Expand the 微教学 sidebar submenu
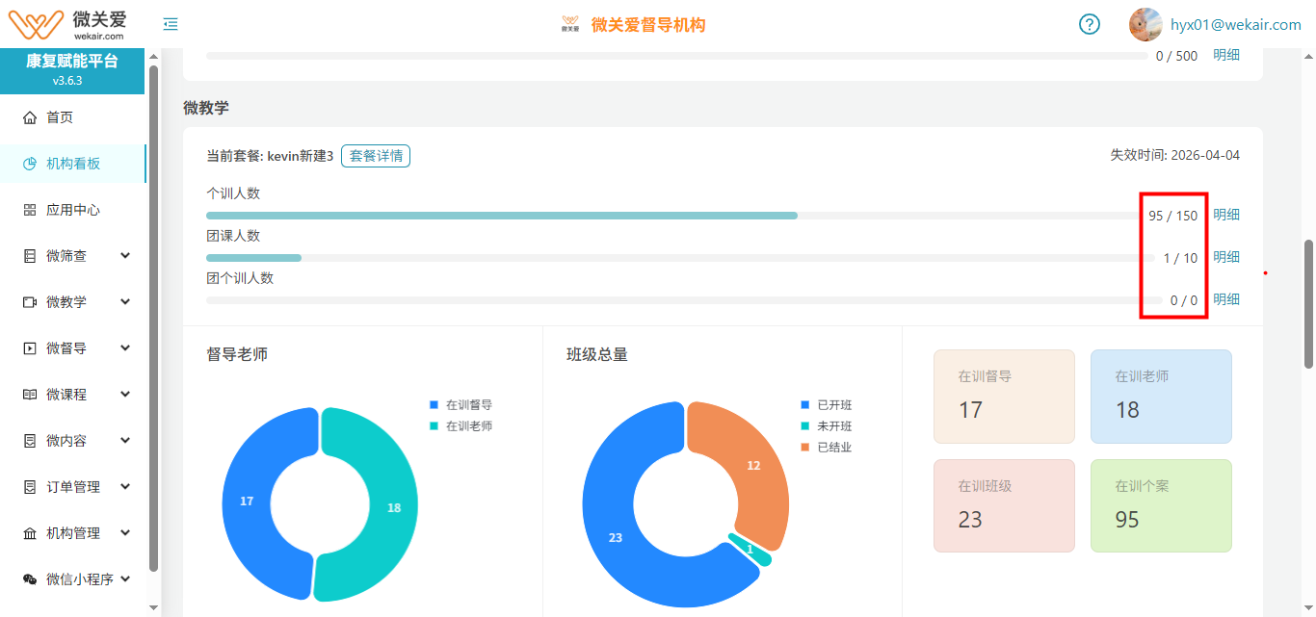 tap(125, 302)
